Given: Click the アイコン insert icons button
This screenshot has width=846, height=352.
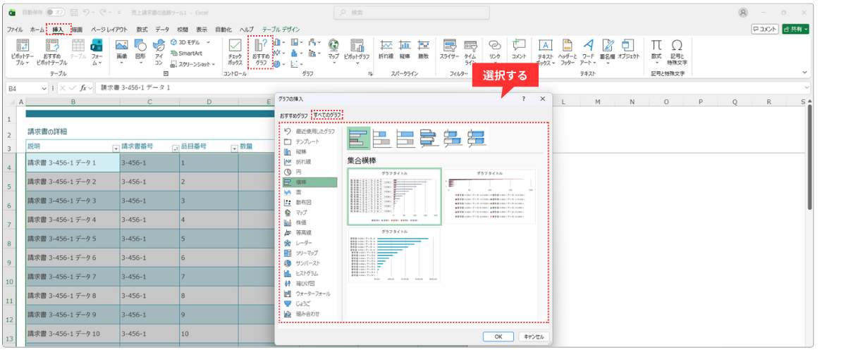Looking at the screenshot, I should click(x=159, y=51).
